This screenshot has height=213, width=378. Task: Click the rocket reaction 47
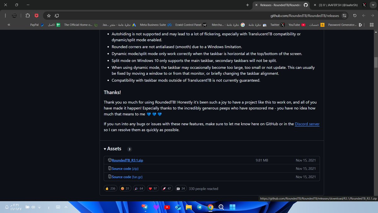tap(167, 188)
